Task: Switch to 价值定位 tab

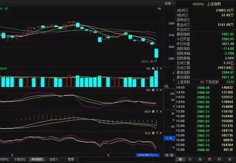Action: (x=20, y=159)
